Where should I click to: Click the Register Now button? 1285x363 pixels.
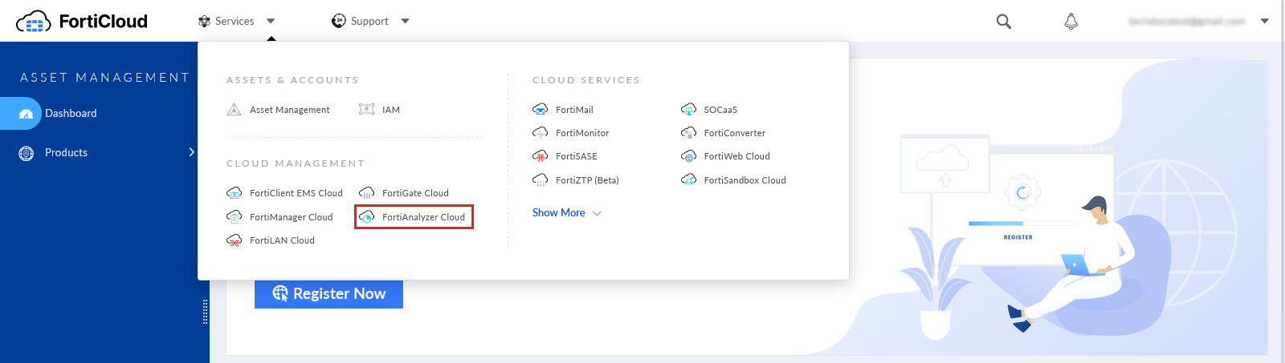328,293
